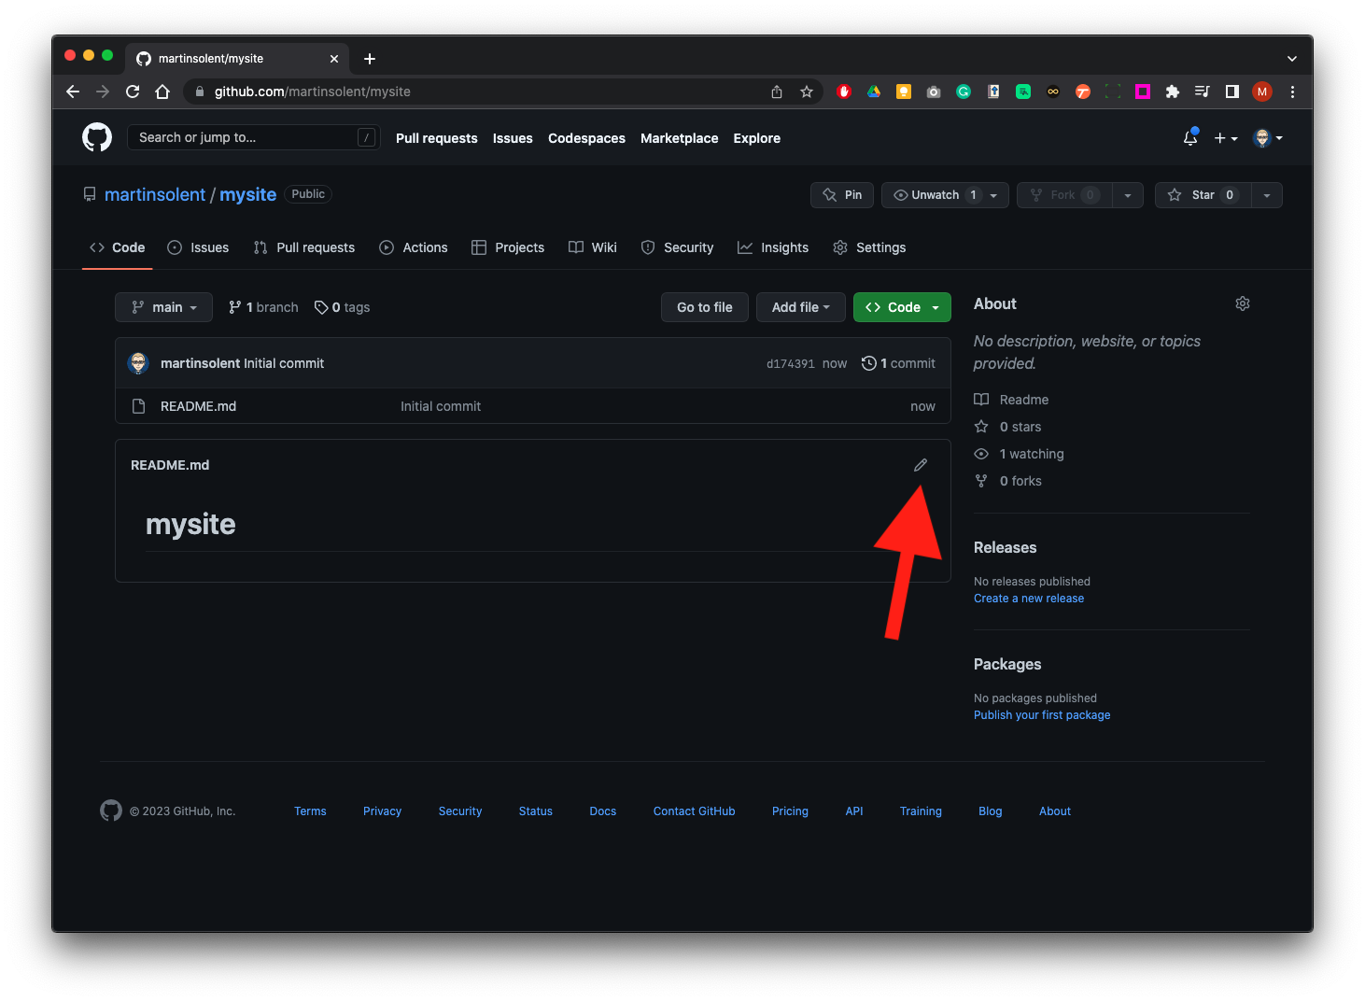Click the commit history clock icon
Viewport: 1365px width, 1001px height.
868,363
